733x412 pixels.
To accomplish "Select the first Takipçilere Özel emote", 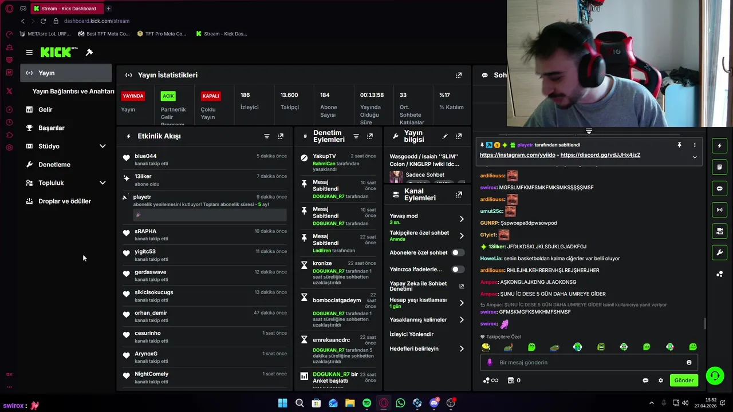I will tap(486, 347).
